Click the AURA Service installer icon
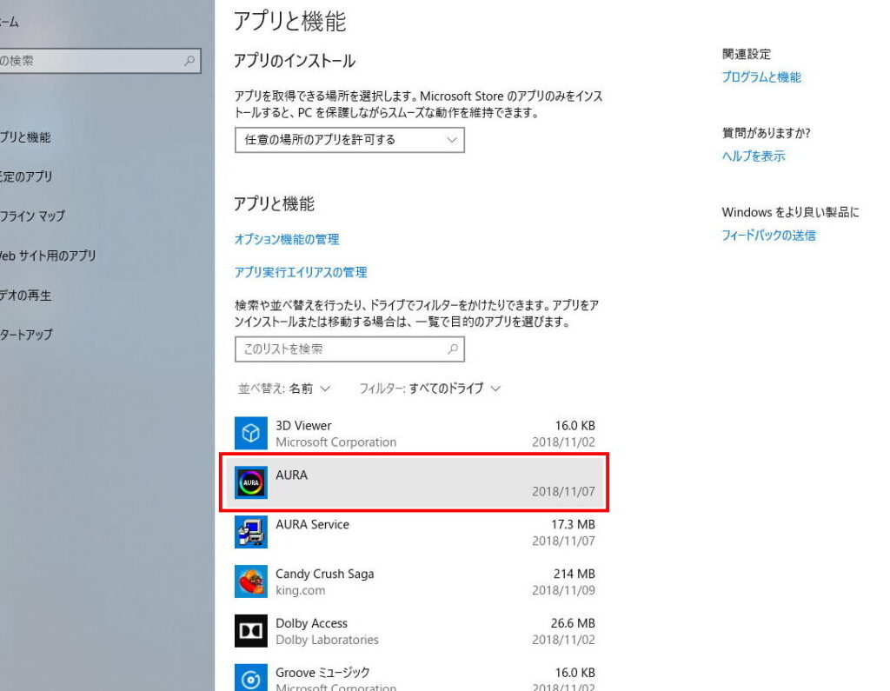The width and height of the screenshot is (890, 691). (250, 532)
